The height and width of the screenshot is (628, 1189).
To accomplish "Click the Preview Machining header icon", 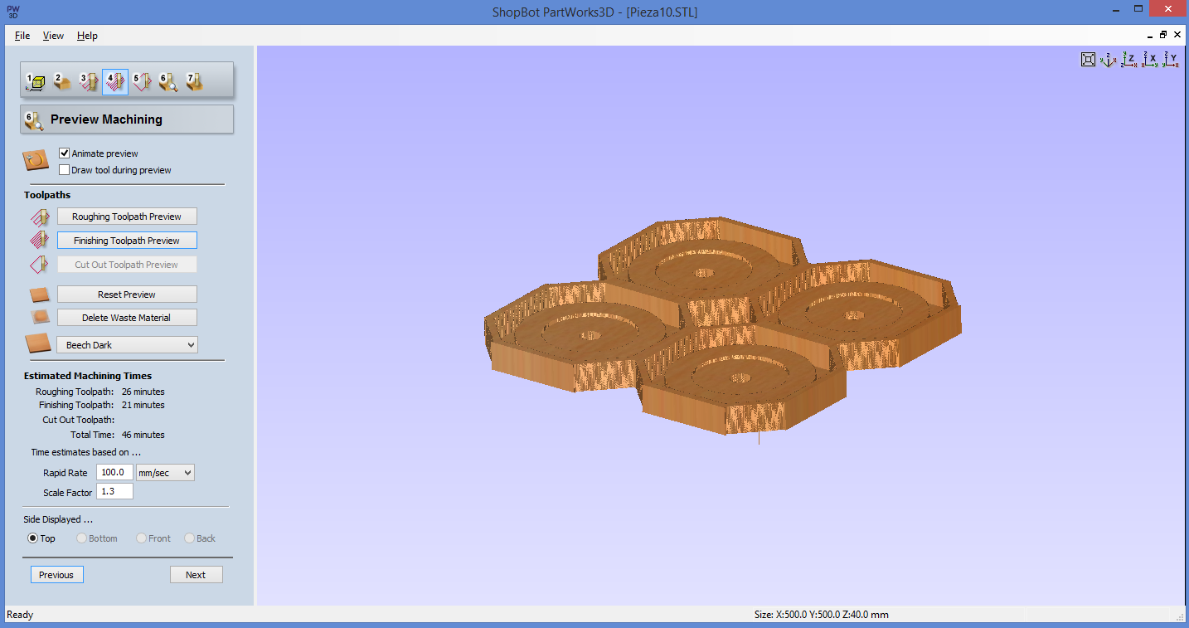I will 35,119.
